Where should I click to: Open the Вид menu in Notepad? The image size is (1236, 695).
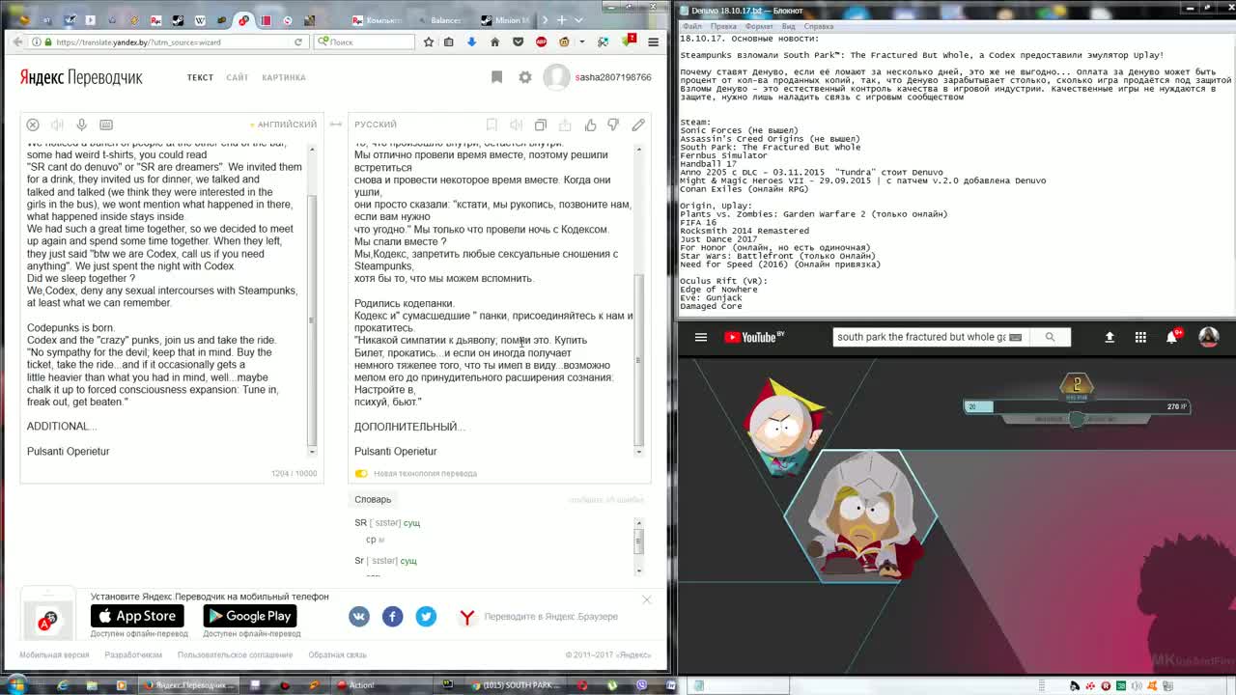click(x=788, y=26)
